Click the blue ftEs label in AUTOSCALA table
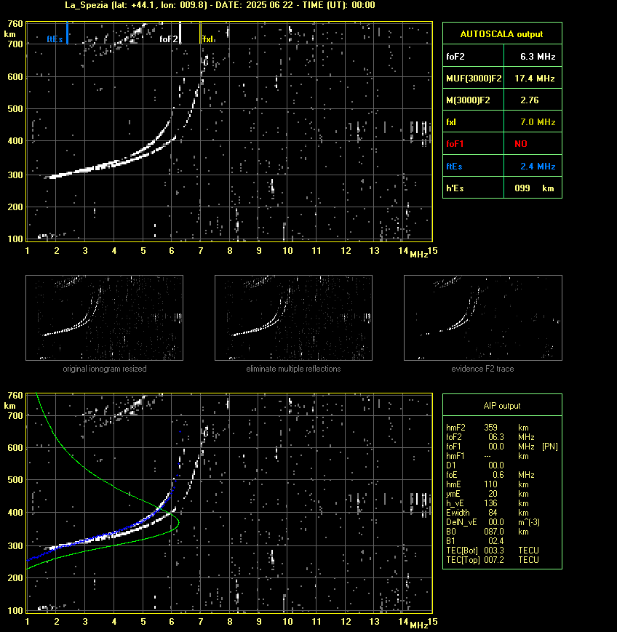Image resolution: width=617 pixels, height=632 pixels. 454,166
